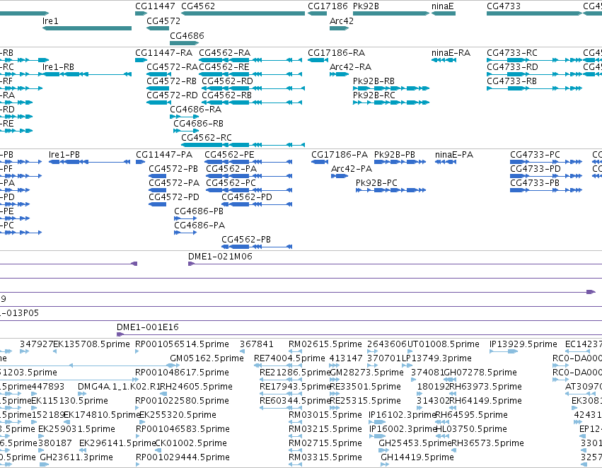Select the CG4733-PD protein label
The width and height of the screenshot is (602, 468).
click(536, 169)
